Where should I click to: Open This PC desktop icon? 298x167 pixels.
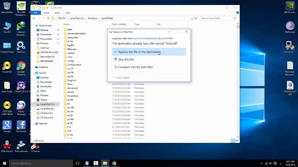tap(7, 27)
